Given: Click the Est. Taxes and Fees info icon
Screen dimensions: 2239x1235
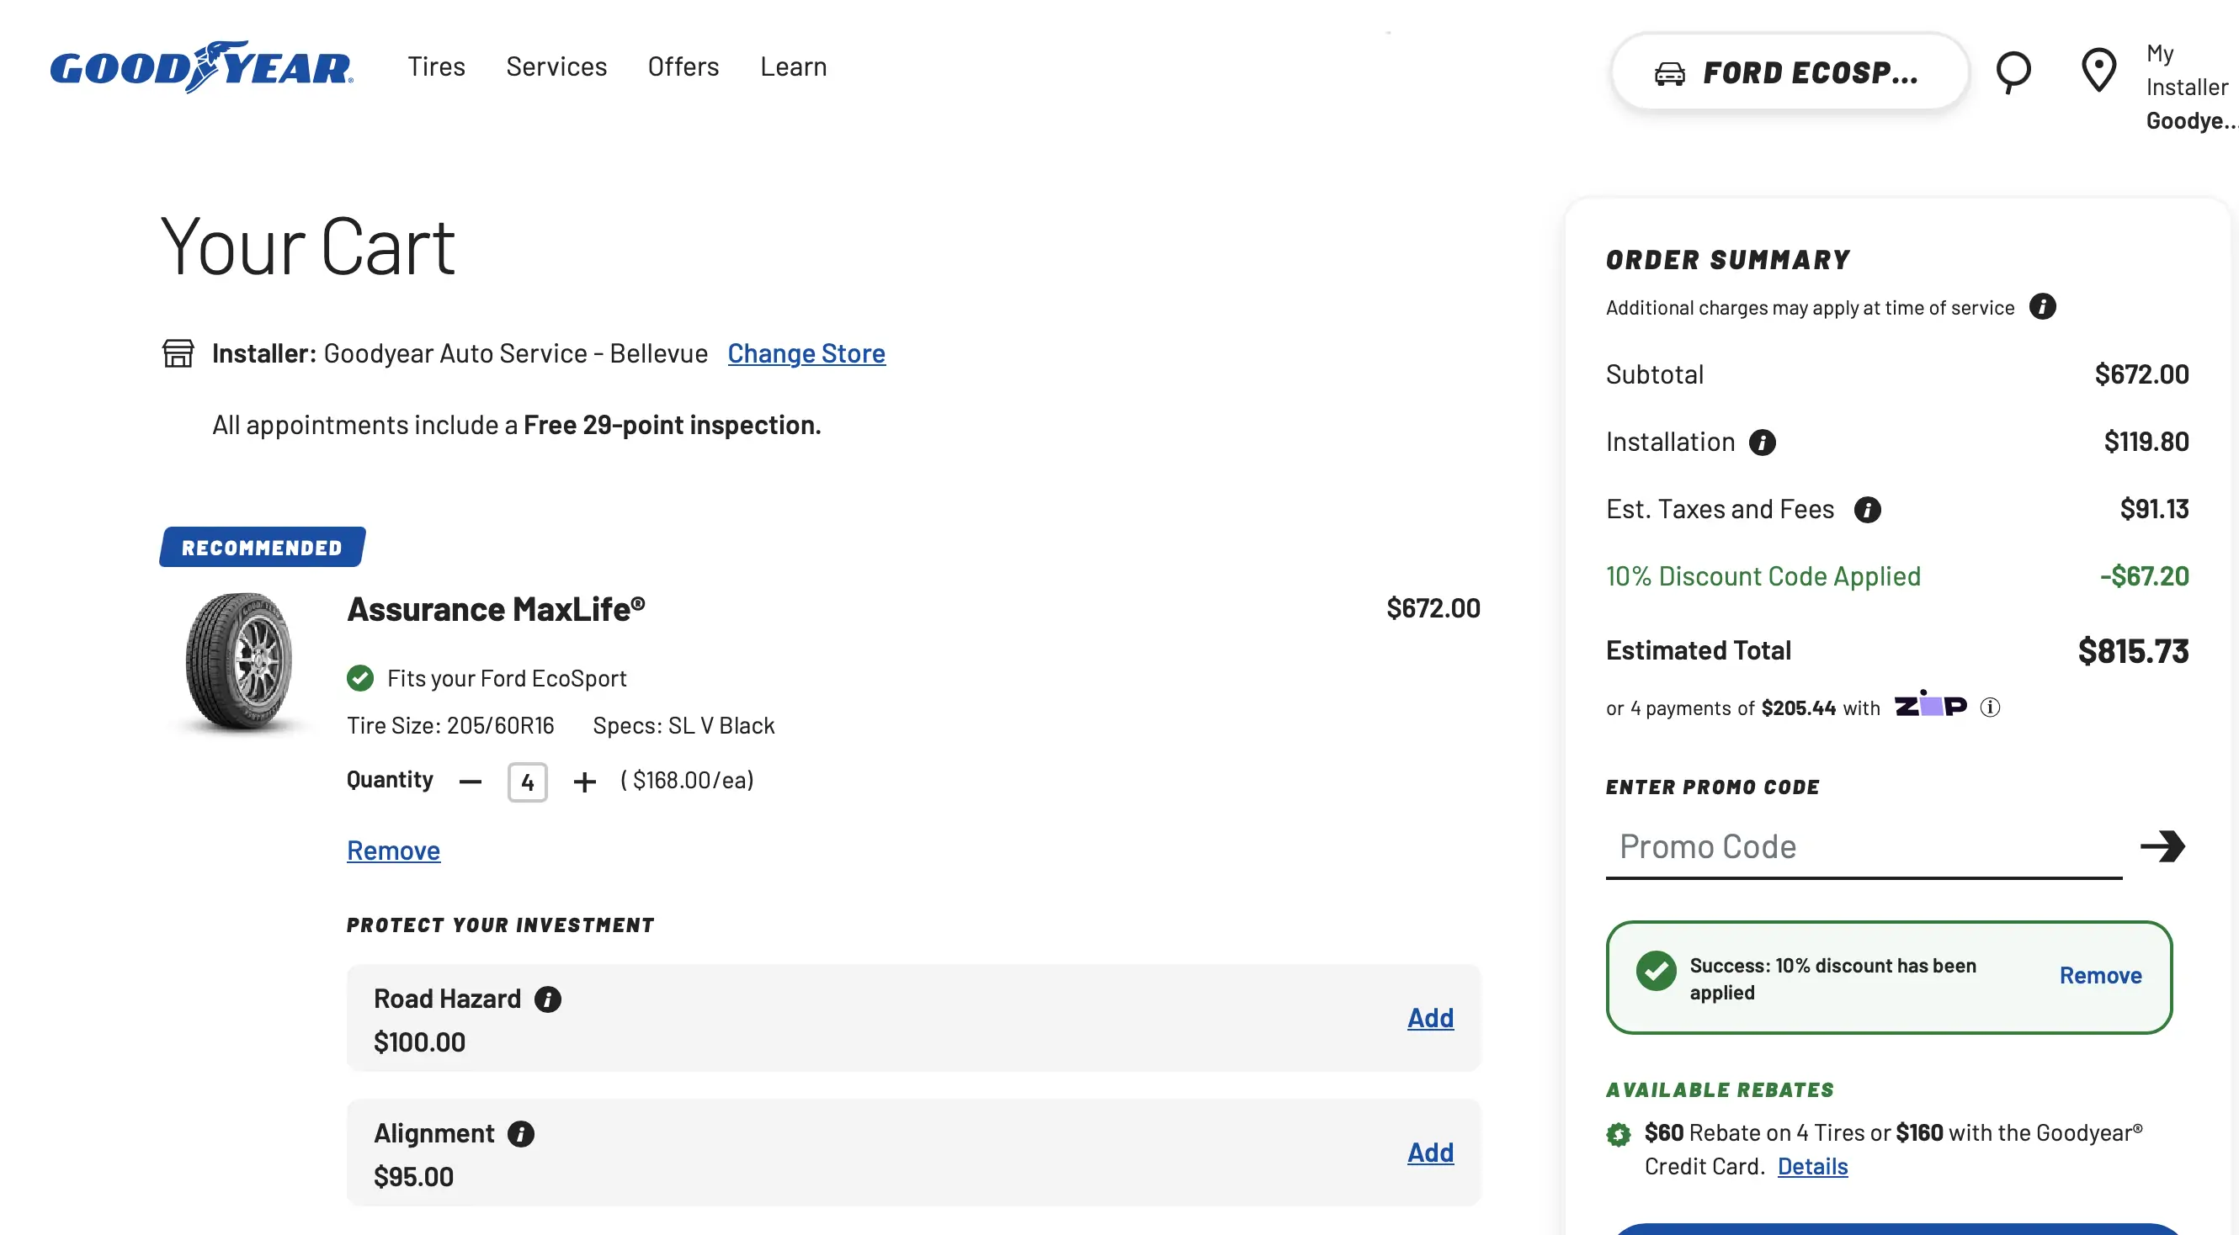Looking at the screenshot, I should tap(1869, 510).
